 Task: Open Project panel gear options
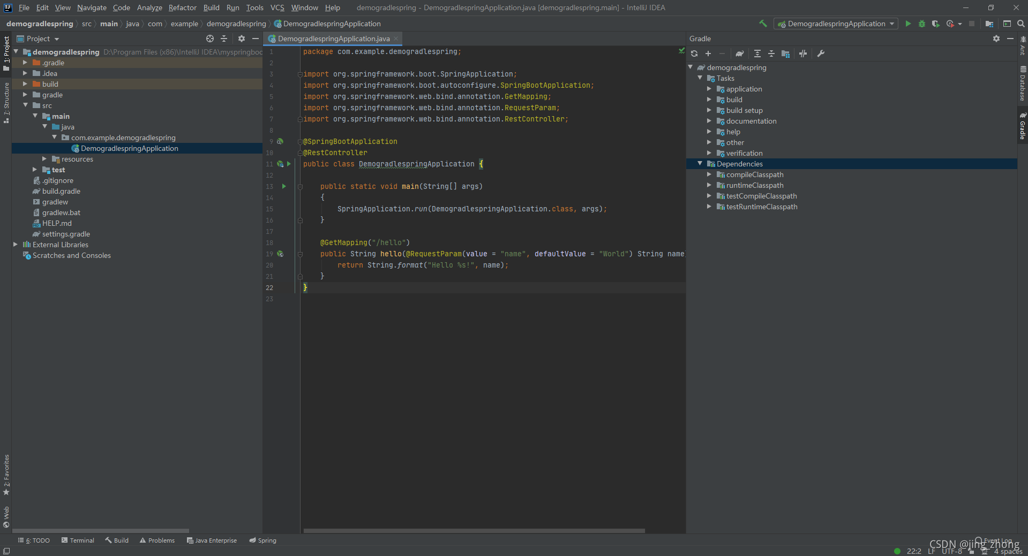point(242,39)
